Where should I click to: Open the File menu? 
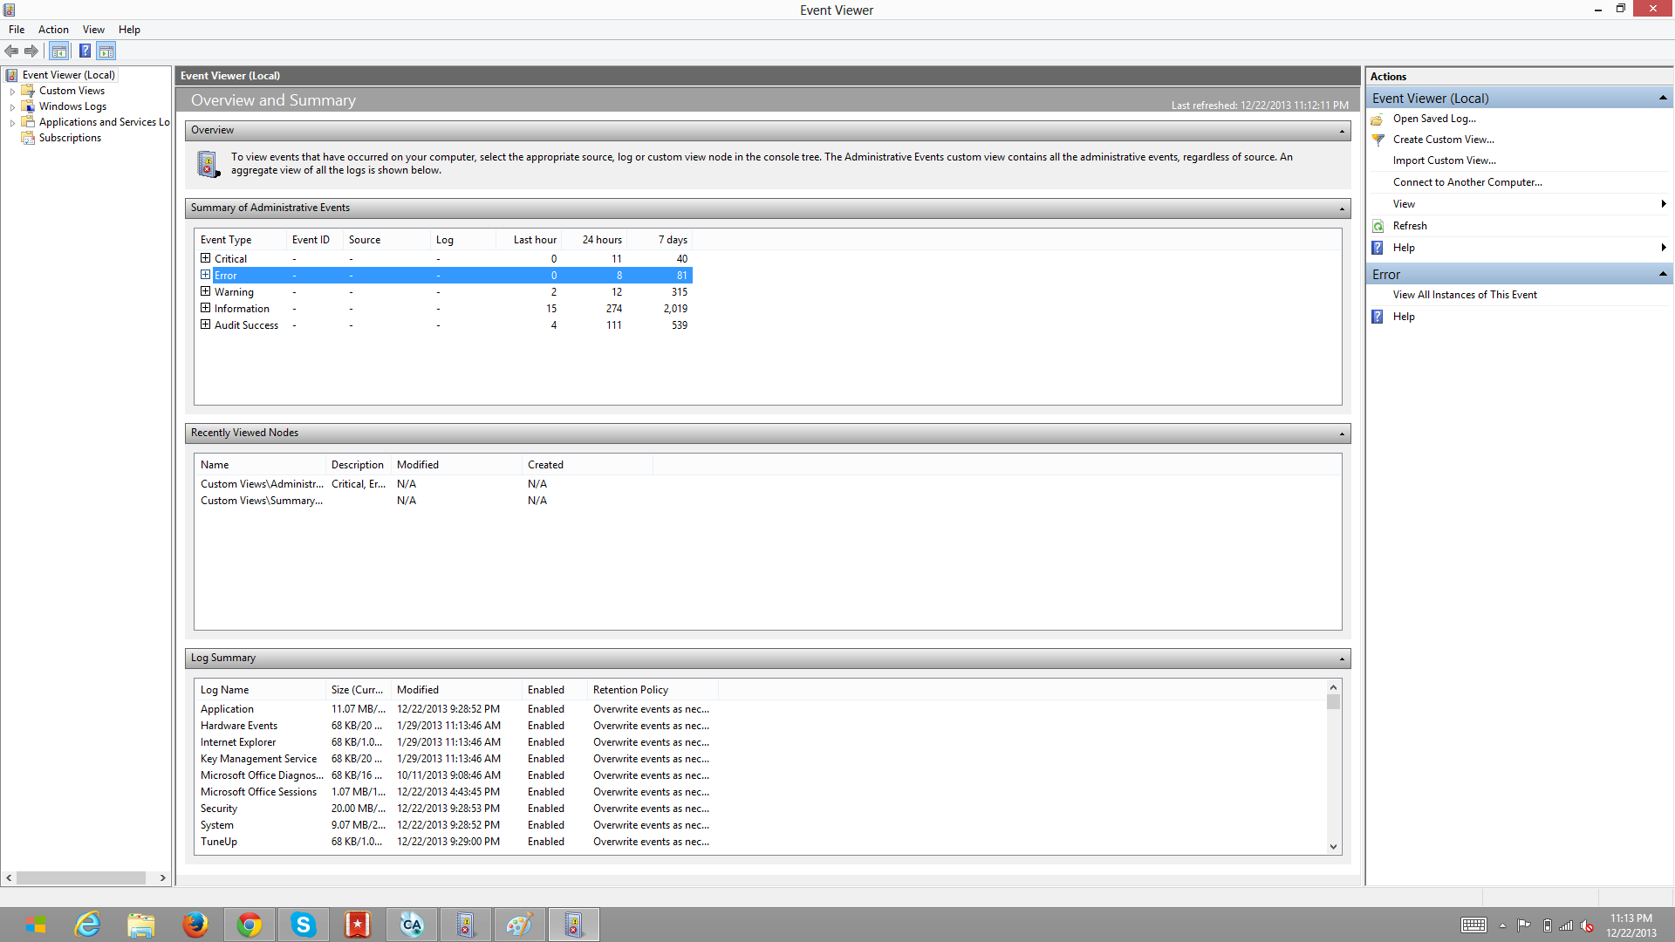pos(17,30)
